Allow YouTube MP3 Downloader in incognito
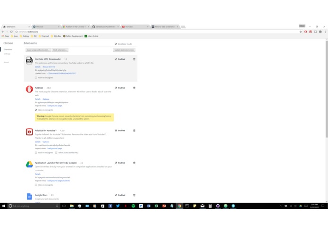The image size is (328, 233). [x=36, y=78]
